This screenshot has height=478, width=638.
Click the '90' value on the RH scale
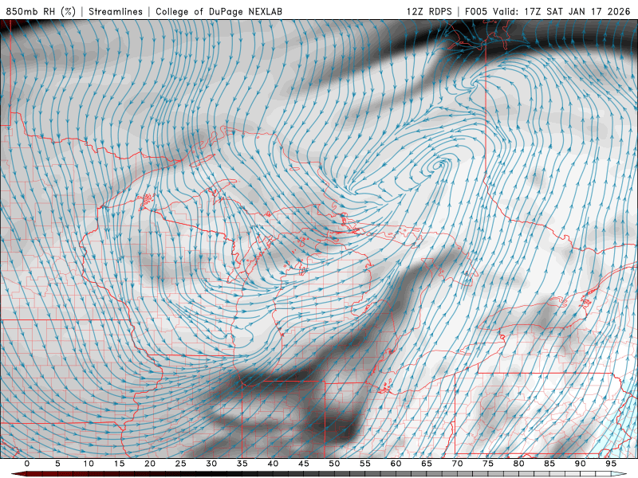click(x=580, y=464)
